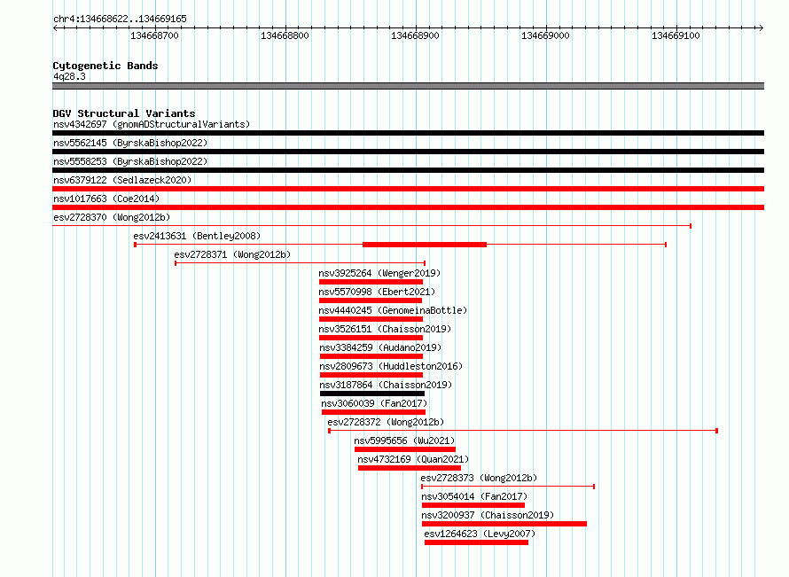789x577 pixels.
Task: Open variant nsv1017663 (Coe2014) label
Action: [x=106, y=199]
